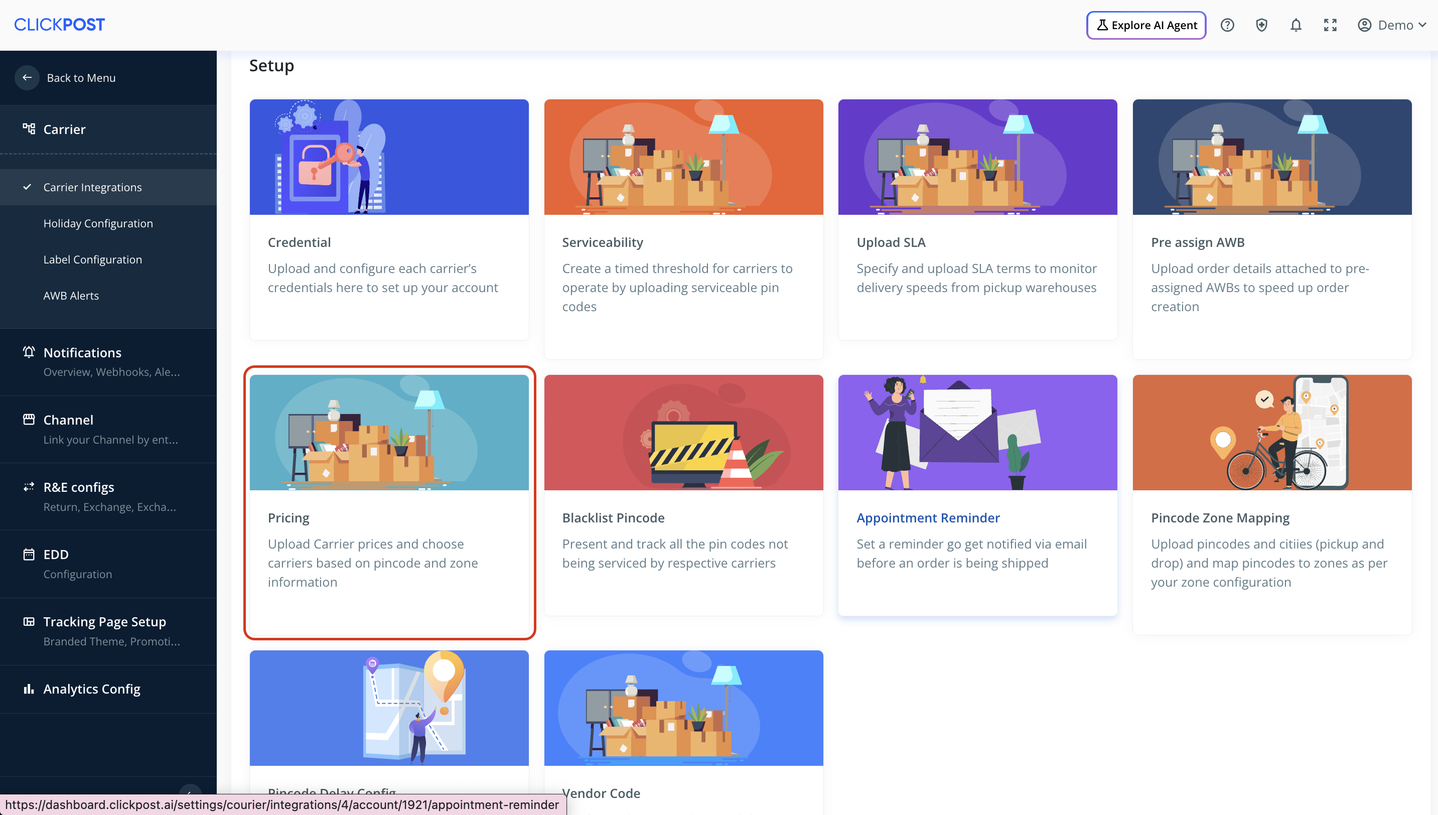Viewport: 1438px width, 815px height.
Task: Click the EDD calendar icon
Action: tap(29, 554)
